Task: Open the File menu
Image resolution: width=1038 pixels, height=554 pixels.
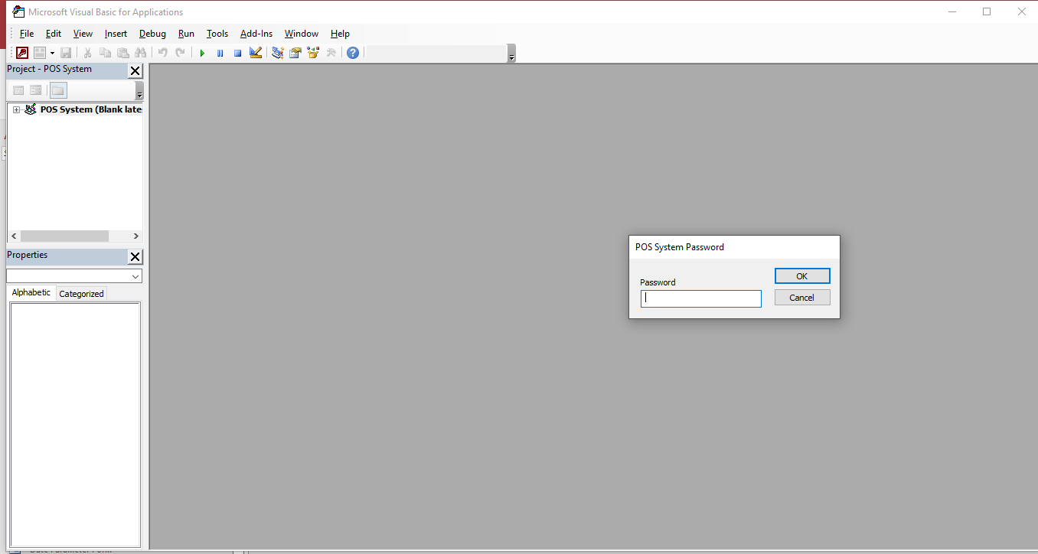Action: [27, 34]
